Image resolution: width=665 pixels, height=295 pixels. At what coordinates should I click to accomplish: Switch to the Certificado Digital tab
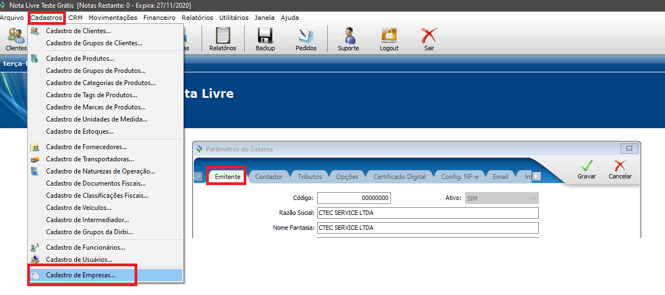(399, 177)
